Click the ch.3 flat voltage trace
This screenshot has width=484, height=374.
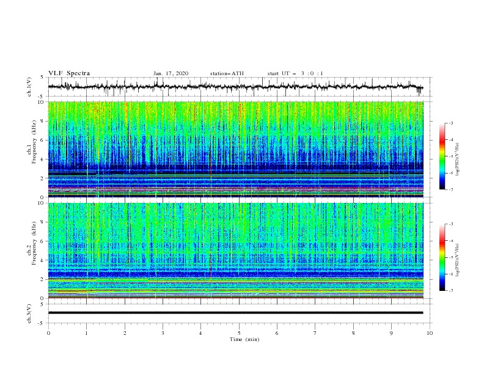235,313
